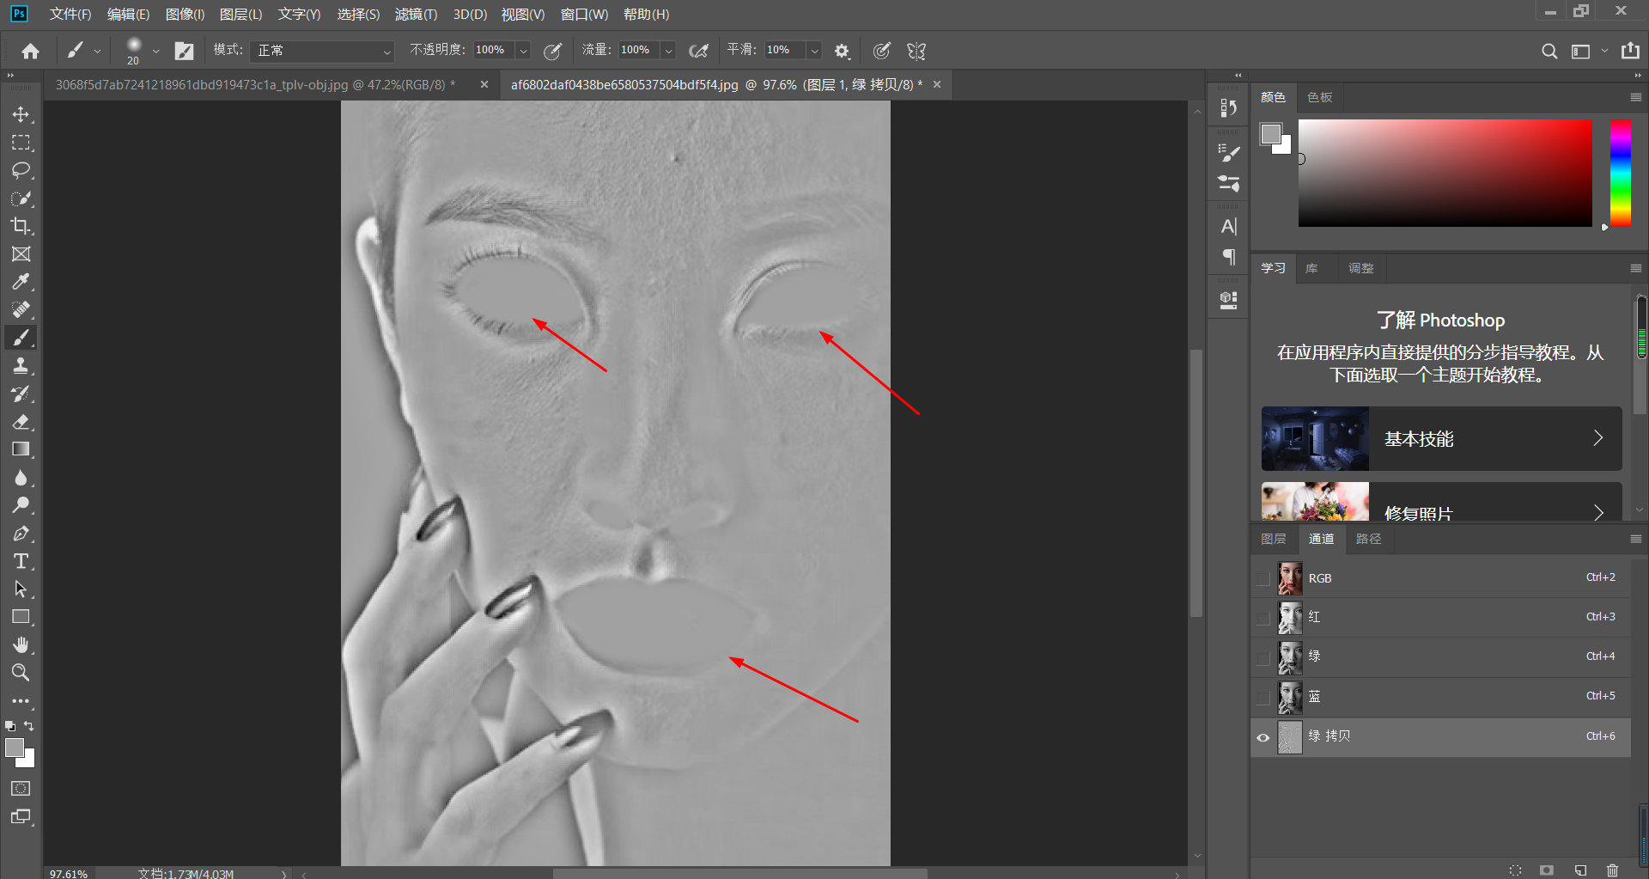The width and height of the screenshot is (1649, 879).
Task: Toggle visibility of 绿 channel
Action: pos(1263,658)
